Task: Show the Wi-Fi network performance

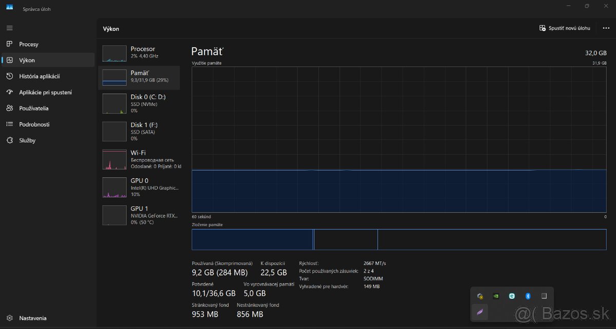Action: pos(139,160)
